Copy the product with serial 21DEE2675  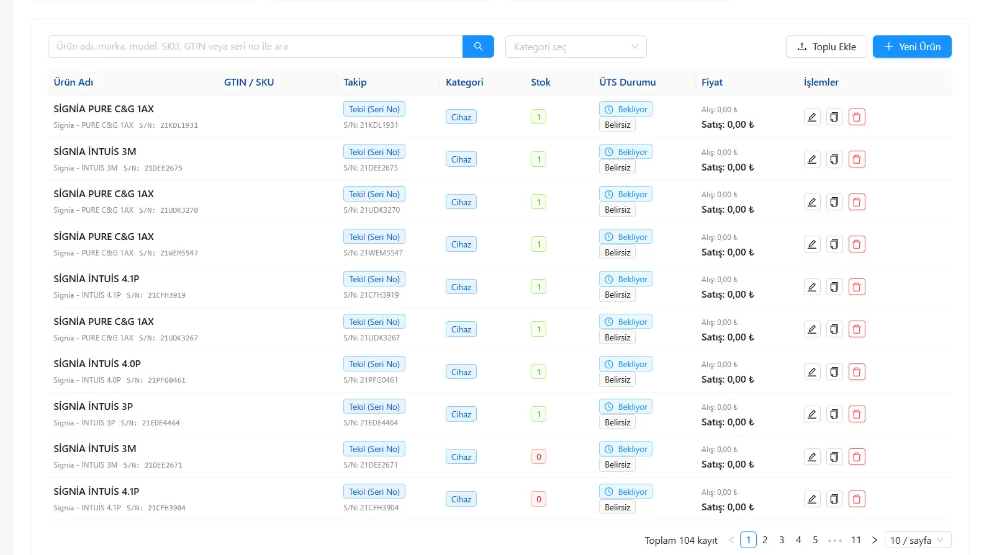pyautogui.click(x=834, y=159)
